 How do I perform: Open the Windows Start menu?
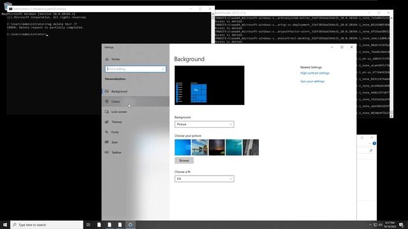(5, 225)
